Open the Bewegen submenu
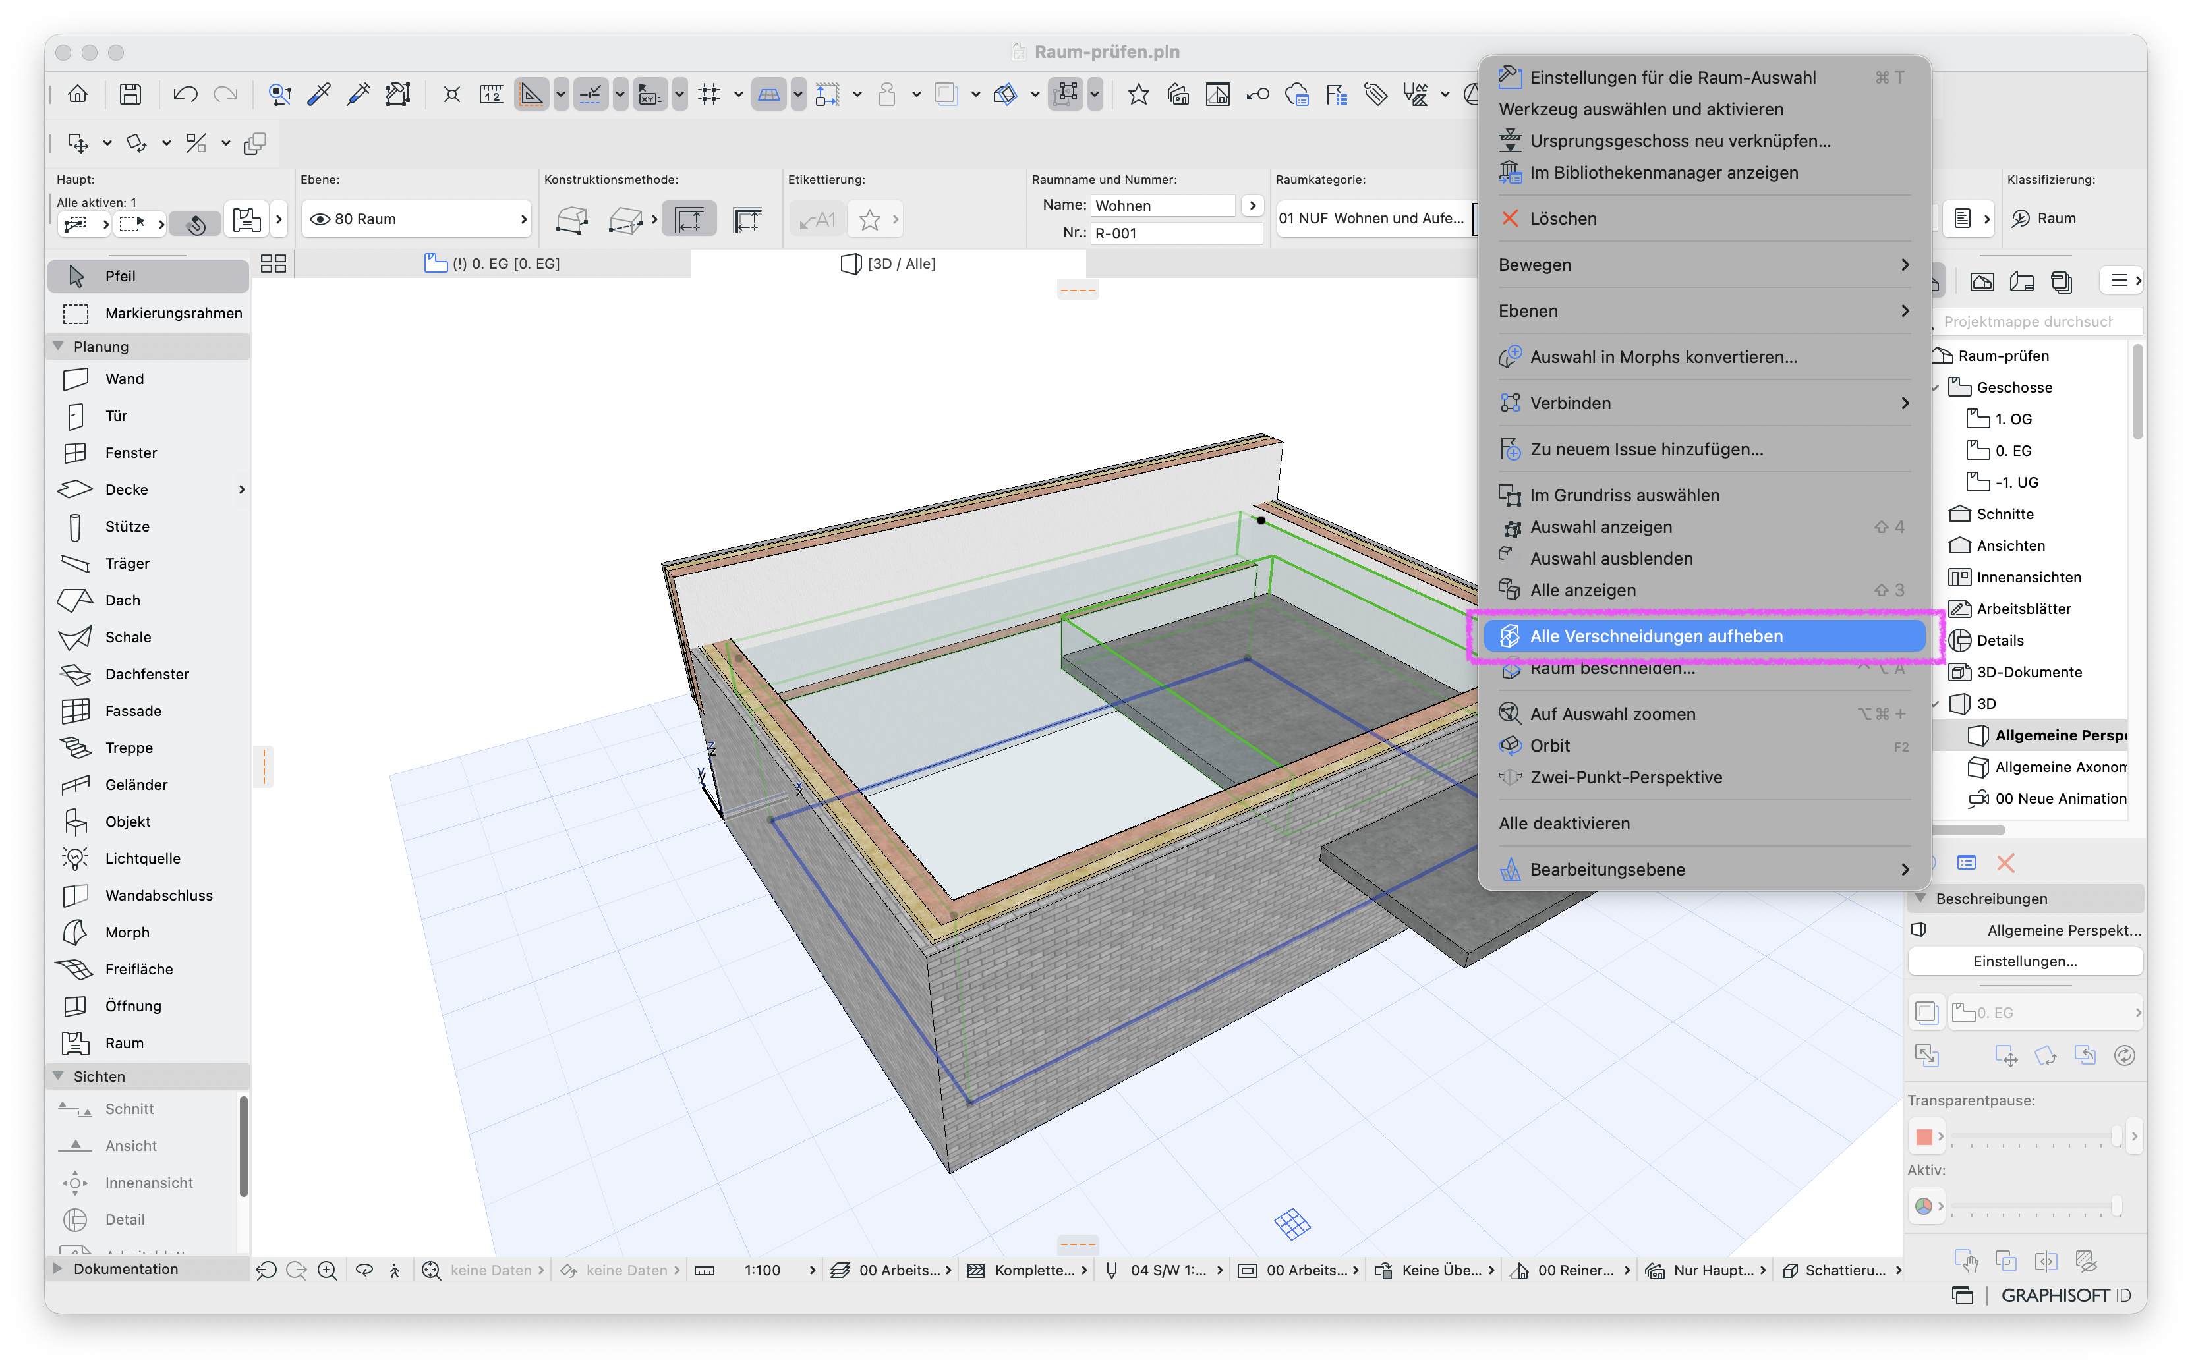Image resolution: width=2192 pixels, height=1369 pixels. (x=1704, y=264)
